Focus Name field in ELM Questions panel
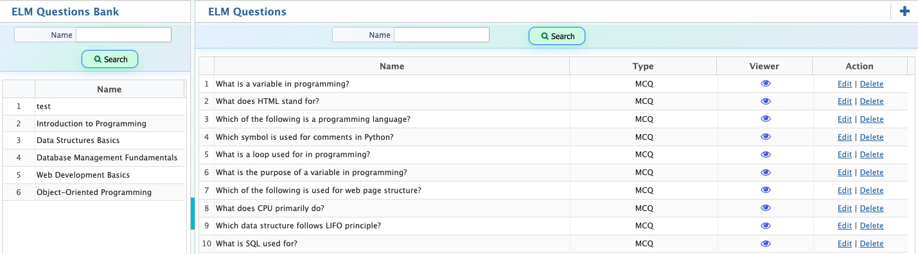 pyautogui.click(x=442, y=35)
